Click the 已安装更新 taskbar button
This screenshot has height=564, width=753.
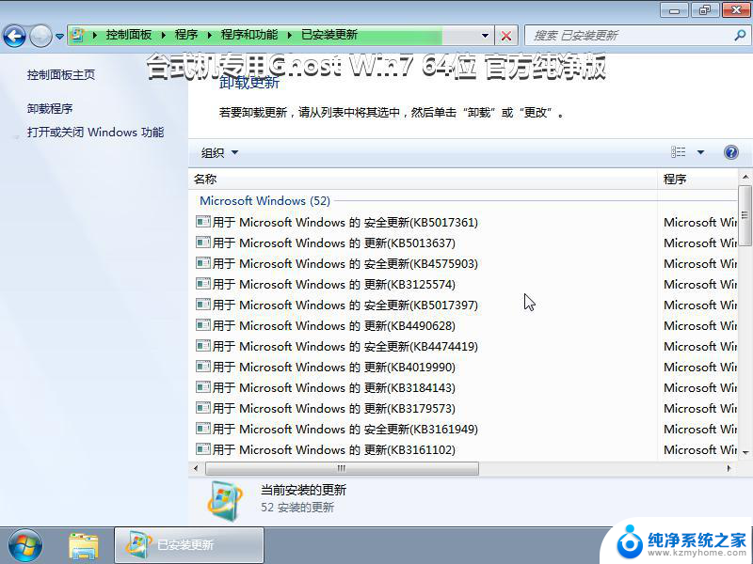click(x=189, y=545)
